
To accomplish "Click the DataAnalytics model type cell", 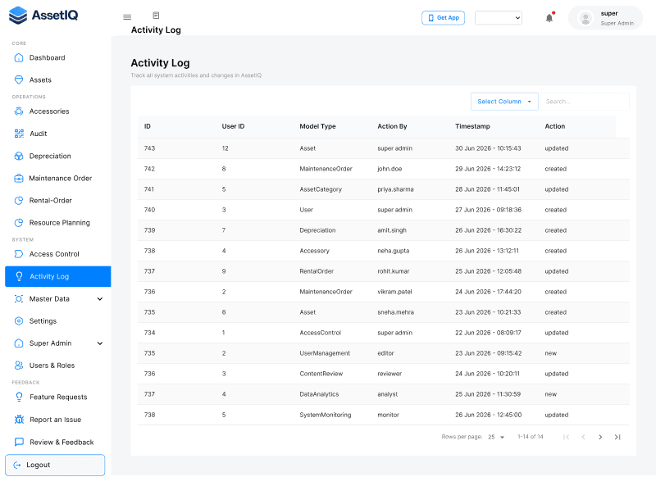I will pos(319,394).
